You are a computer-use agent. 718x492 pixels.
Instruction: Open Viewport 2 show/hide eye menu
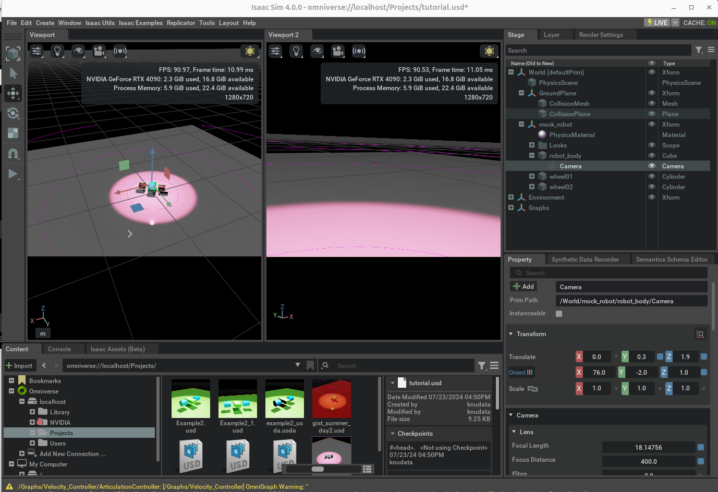point(317,51)
